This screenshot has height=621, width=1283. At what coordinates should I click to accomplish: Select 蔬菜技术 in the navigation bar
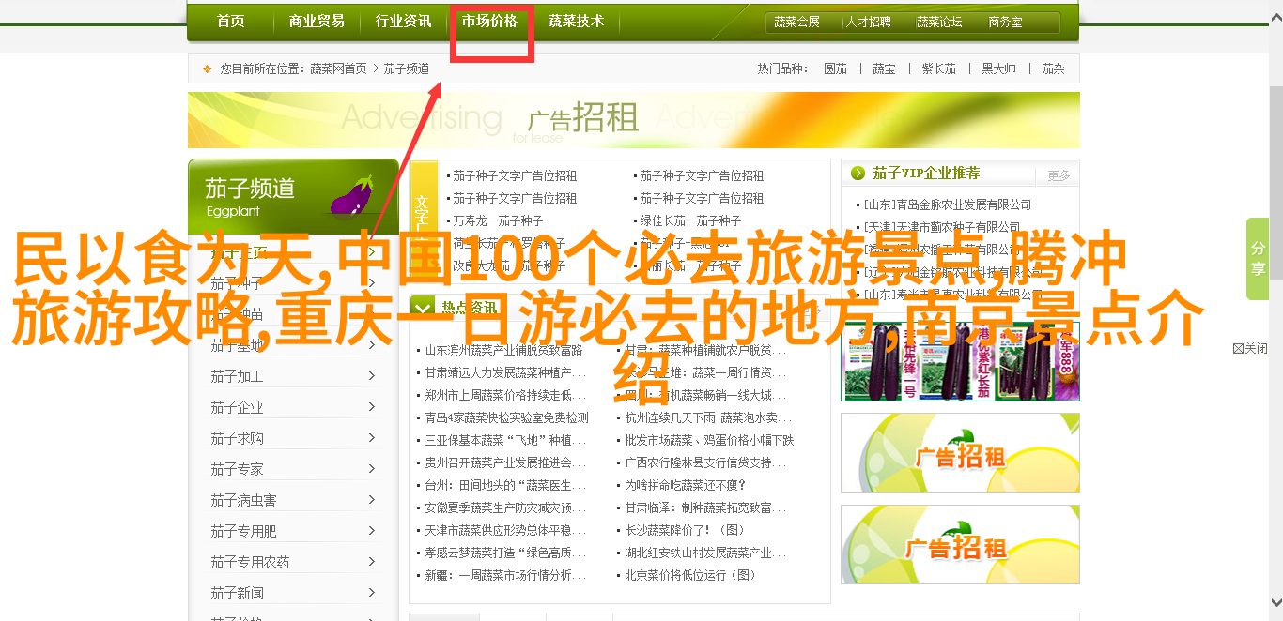coord(575,22)
